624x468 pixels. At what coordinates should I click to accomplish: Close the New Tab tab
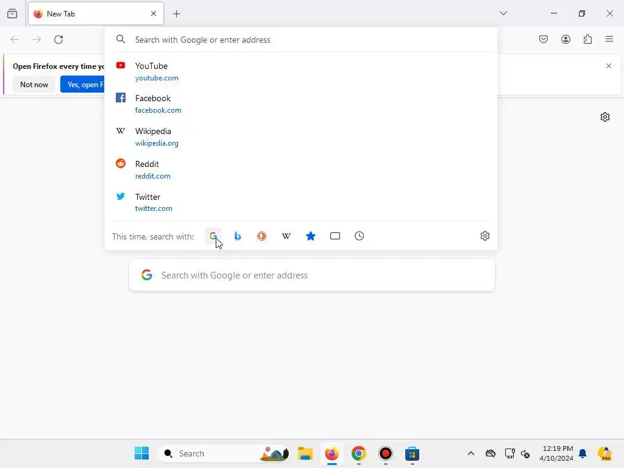click(x=154, y=13)
